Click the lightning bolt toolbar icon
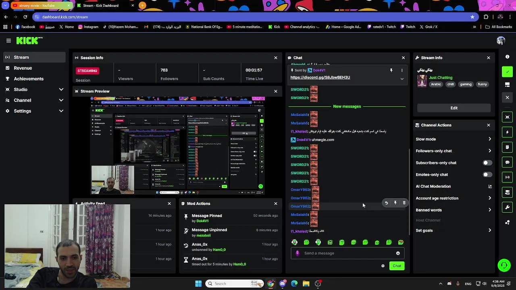The width and height of the screenshot is (516, 290). pyautogui.click(x=507, y=132)
